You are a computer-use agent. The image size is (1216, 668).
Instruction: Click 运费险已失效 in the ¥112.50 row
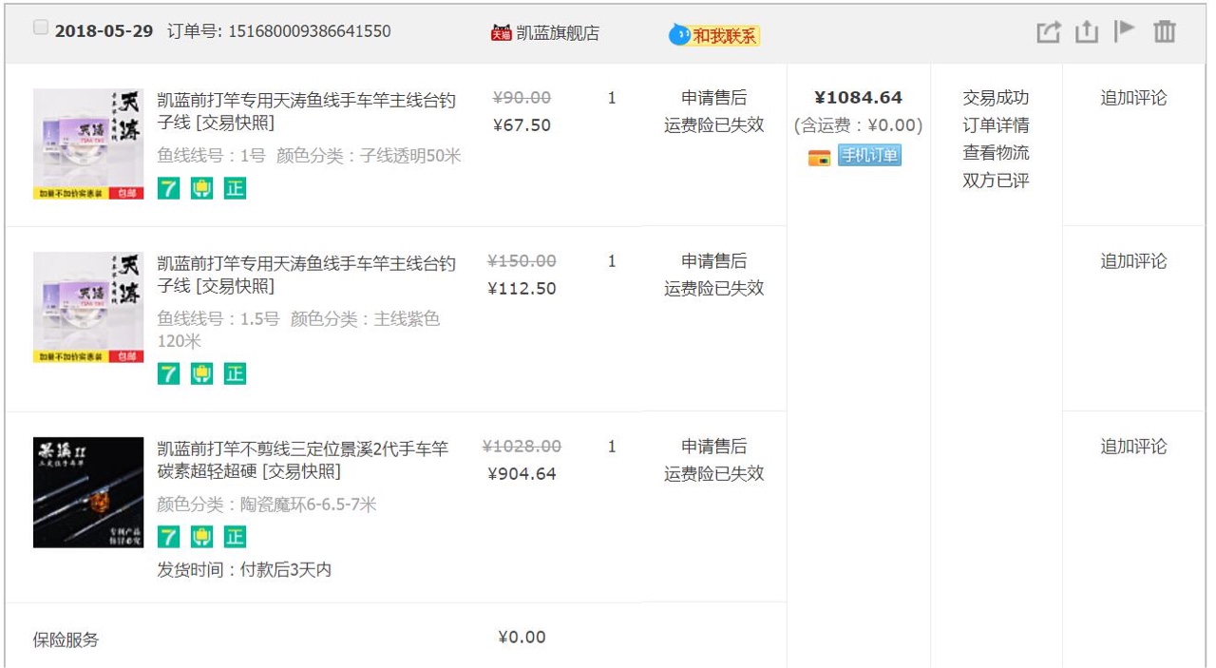[x=714, y=289]
